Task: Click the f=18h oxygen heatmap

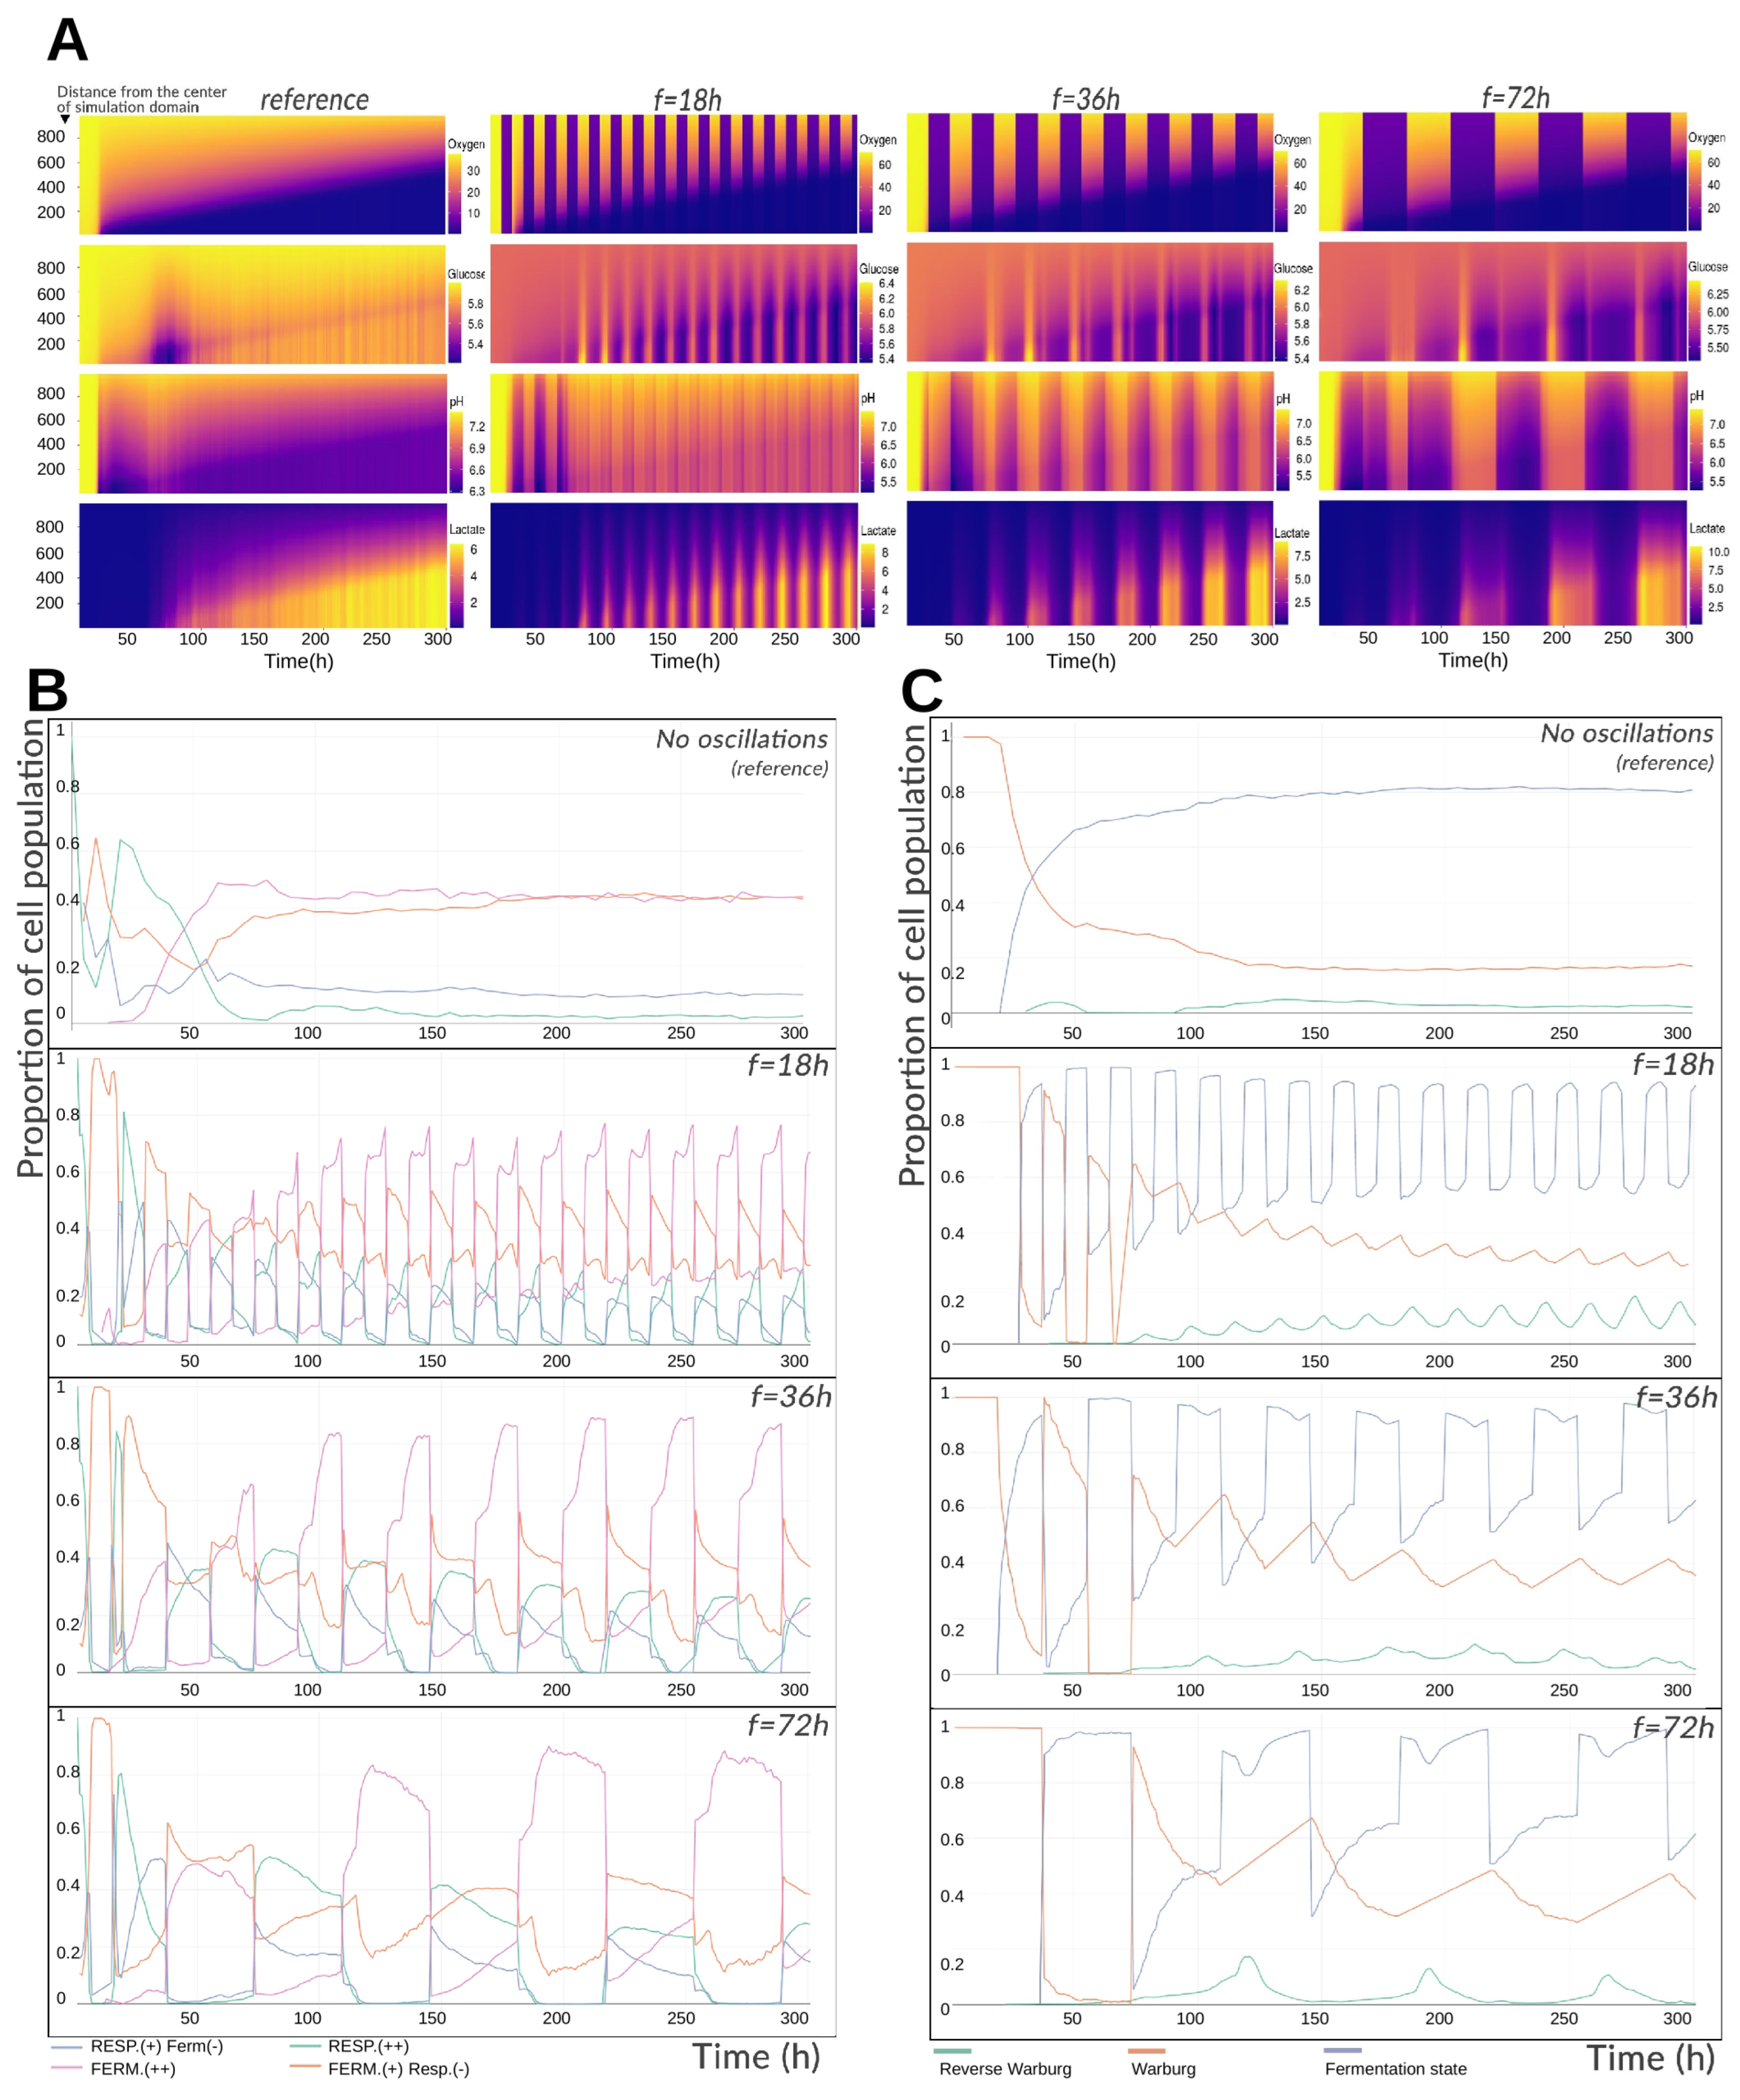Action: (x=673, y=174)
